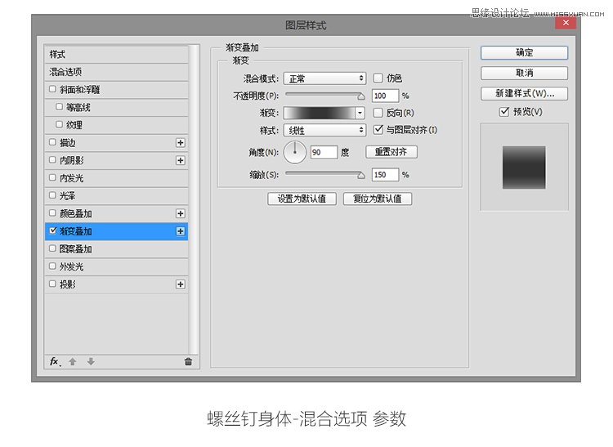Select 内阴影 effect row
This screenshot has width=613, height=447.
click(117, 161)
